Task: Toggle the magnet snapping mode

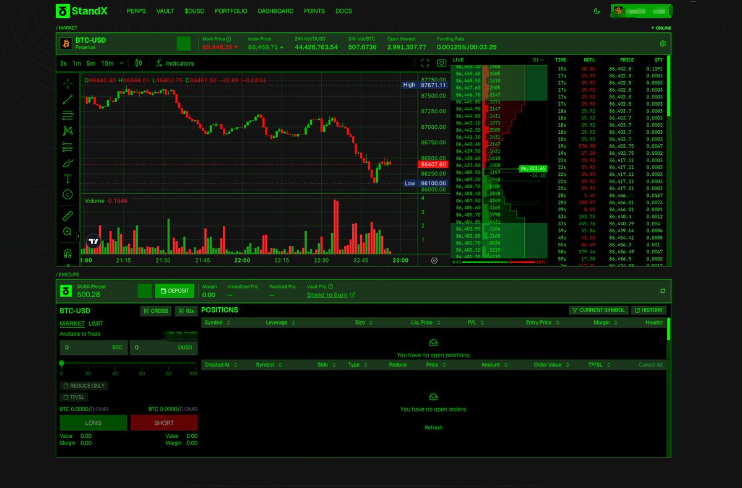Action: [67, 253]
